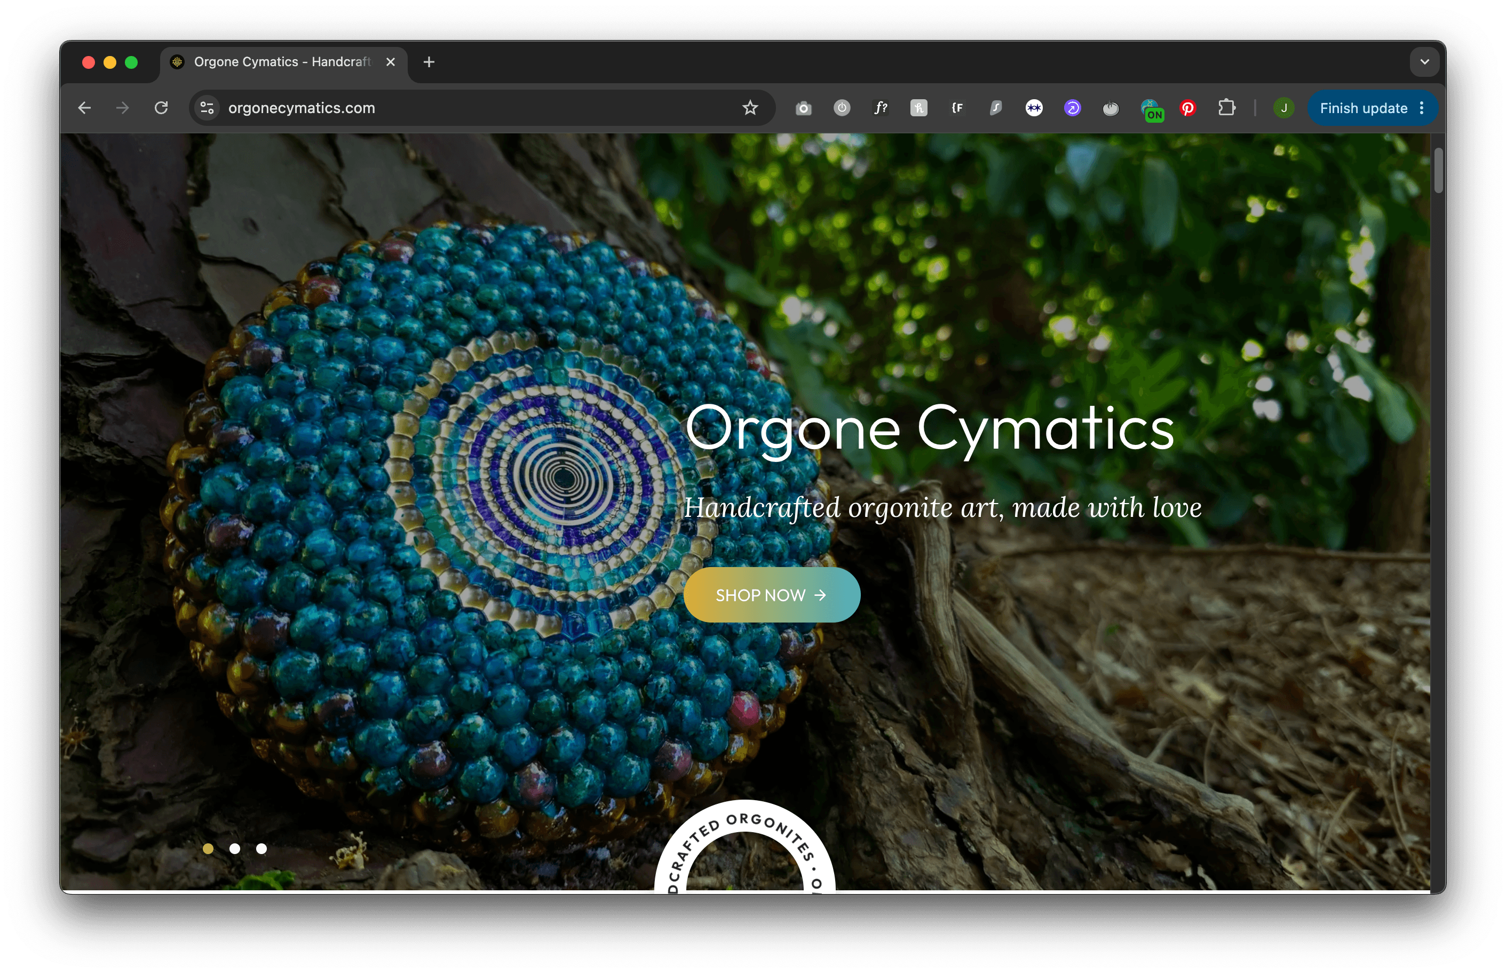Click the circular crafted orgonites badge
Image resolution: width=1506 pixels, height=973 pixels.
[744, 847]
